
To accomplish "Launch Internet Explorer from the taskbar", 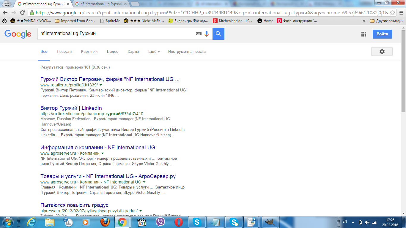I will click(31, 222).
